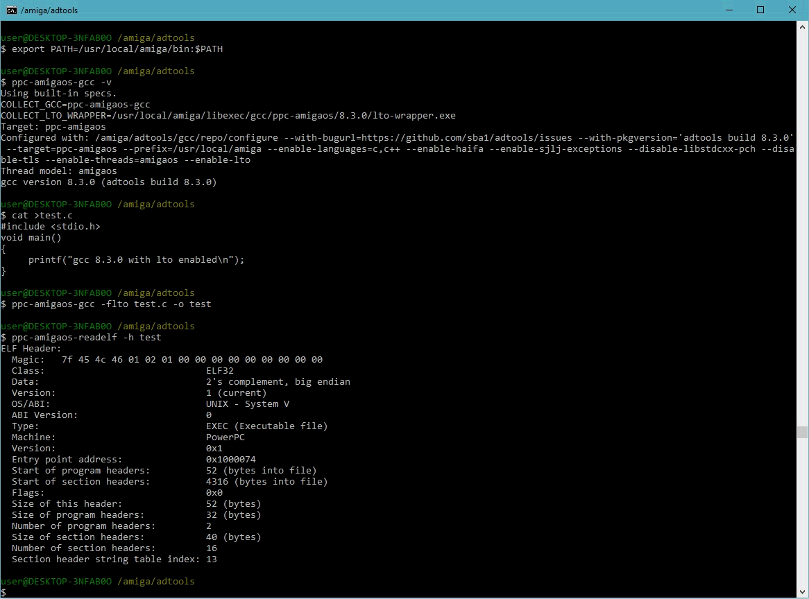Click the github.com/sba1/adtools/issues URL text

467,138
